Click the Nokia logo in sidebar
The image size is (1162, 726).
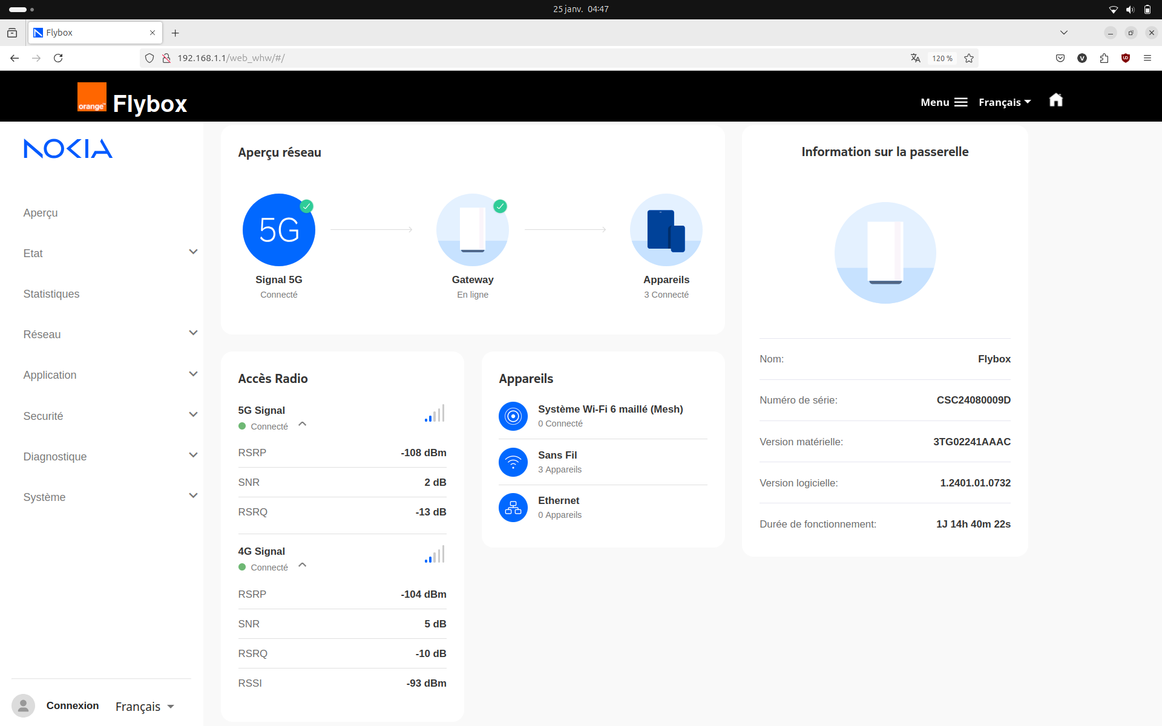click(68, 149)
